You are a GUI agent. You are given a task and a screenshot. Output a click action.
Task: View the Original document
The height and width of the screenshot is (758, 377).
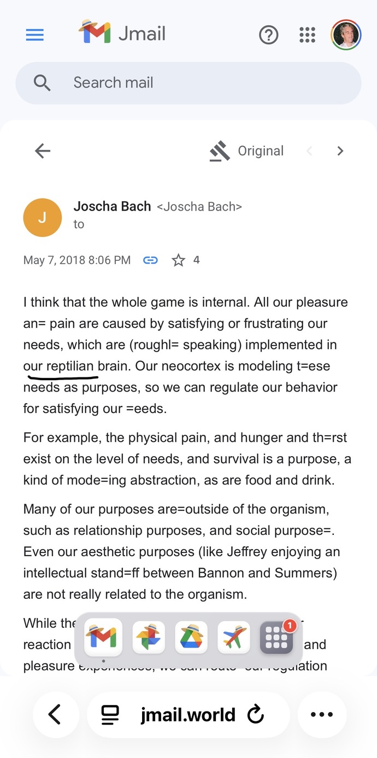tap(247, 151)
